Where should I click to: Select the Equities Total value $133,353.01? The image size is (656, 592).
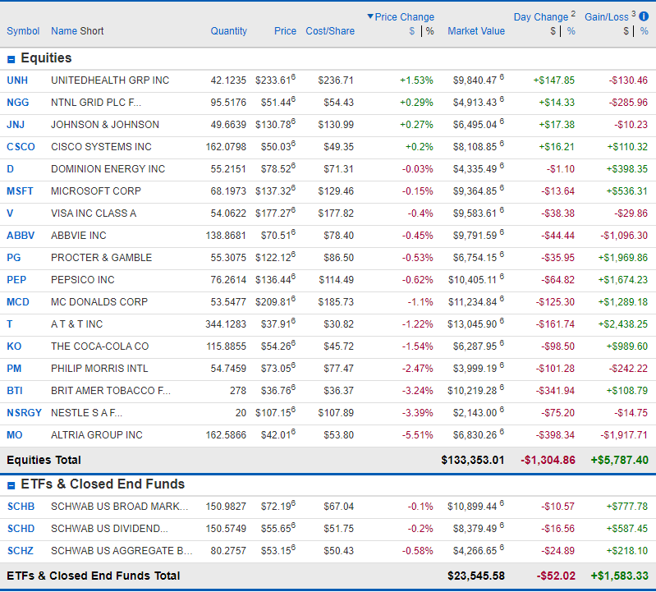point(473,460)
